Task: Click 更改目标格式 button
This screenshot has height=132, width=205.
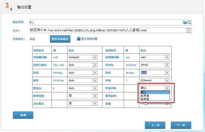Action: click(x=60, y=39)
